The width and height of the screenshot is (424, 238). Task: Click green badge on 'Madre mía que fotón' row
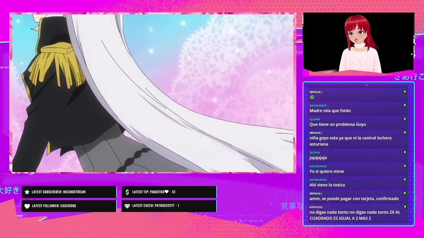click(x=405, y=105)
